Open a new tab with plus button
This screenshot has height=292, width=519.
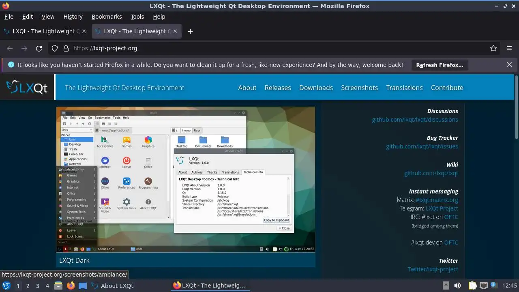point(190,31)
